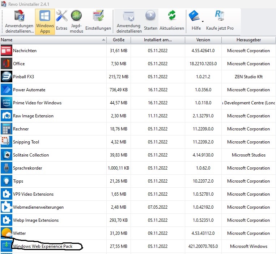Select the Tipps lightbulb icon
276x254 pixels.
(x=7, y=181)
